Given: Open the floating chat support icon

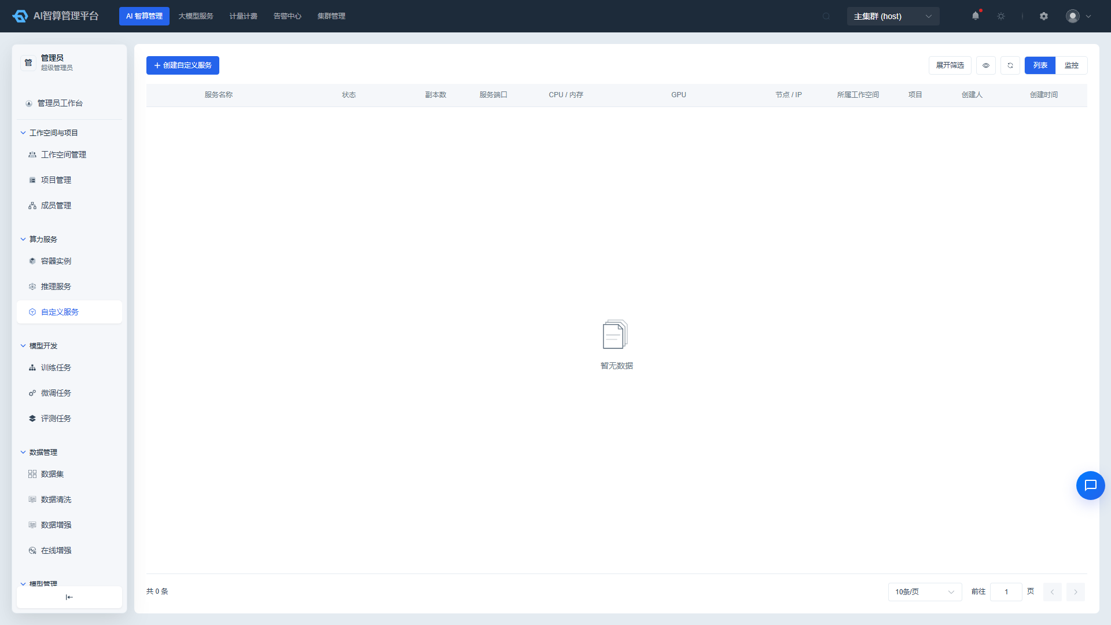Looking at the screenshot, I should tap(1091, 486).
